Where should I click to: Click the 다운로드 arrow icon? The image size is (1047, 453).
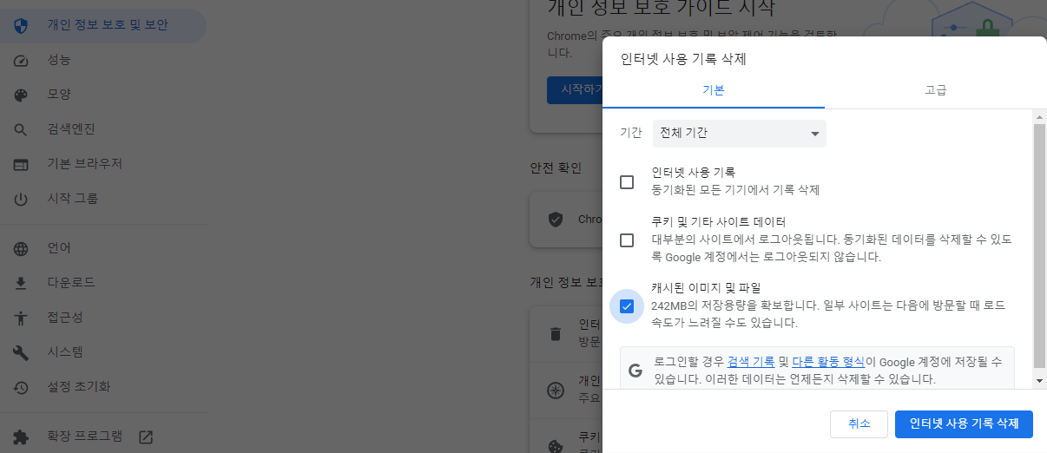22,283
